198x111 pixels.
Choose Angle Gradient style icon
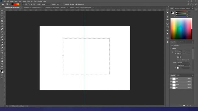(x=29, y=4)
